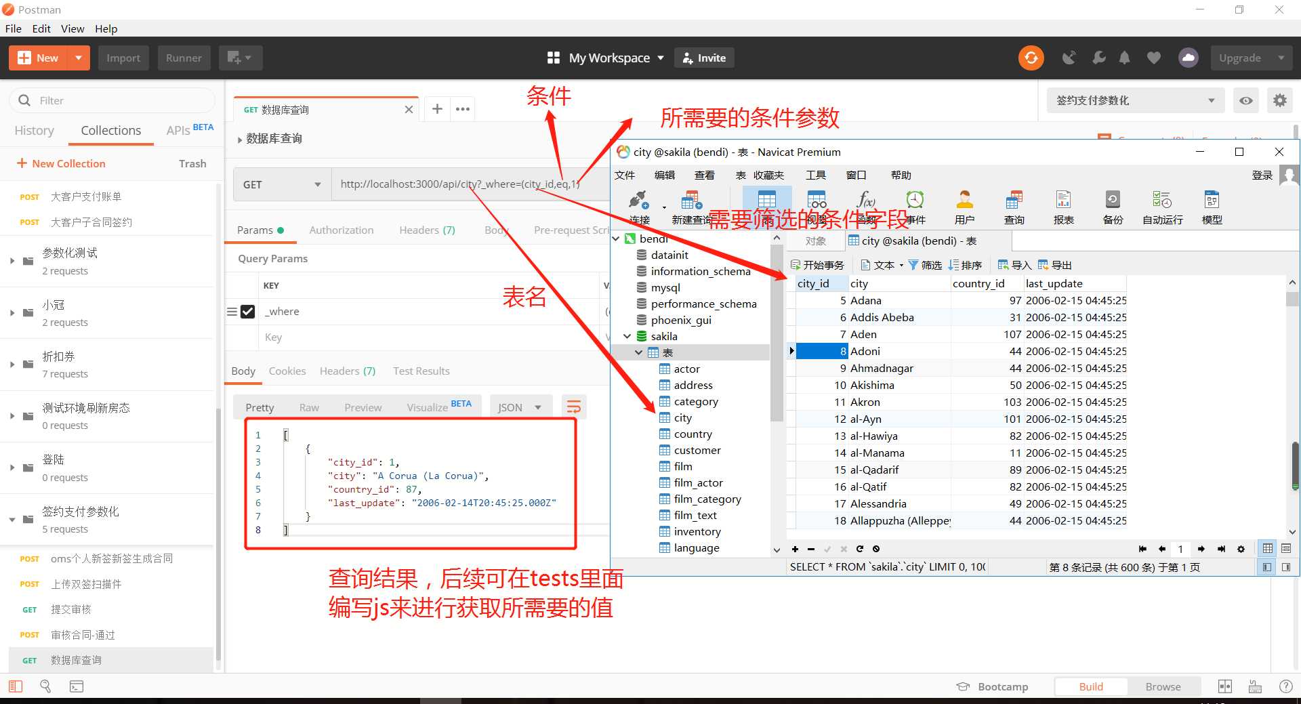Expand the 数据库查询 request title arrow
Viewport: 1301px width, 704px height.
[x=240, y=140]
